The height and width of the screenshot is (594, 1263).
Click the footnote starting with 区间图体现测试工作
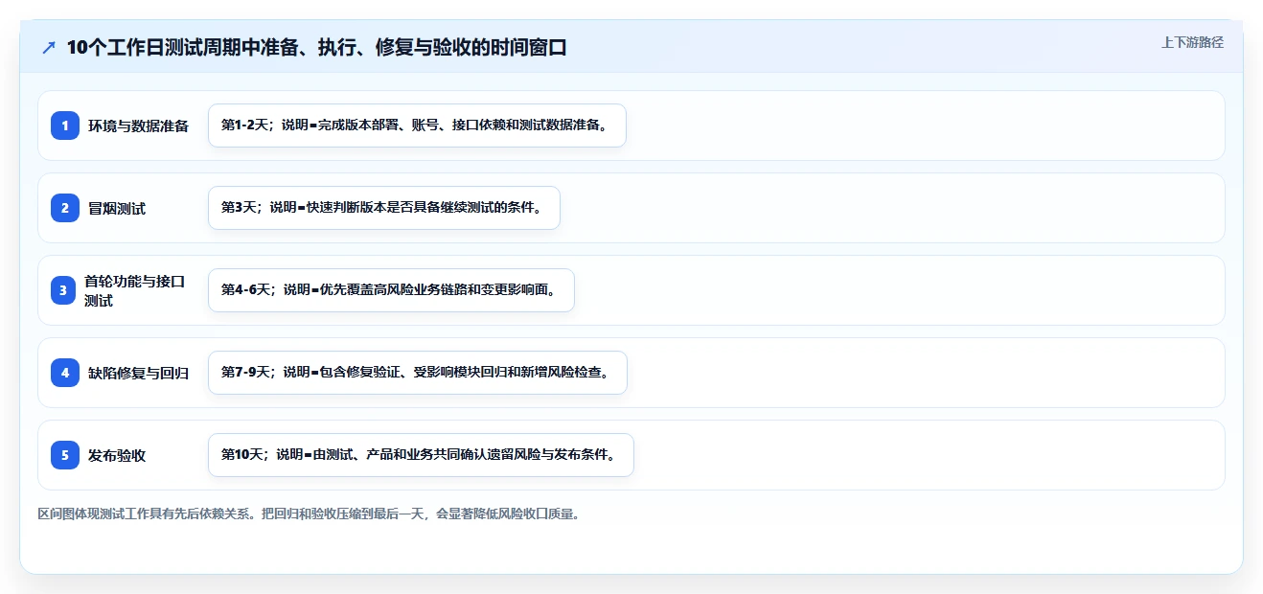(x=309, y=514)
